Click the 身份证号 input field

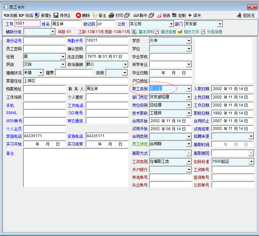(x=44, y=41)
